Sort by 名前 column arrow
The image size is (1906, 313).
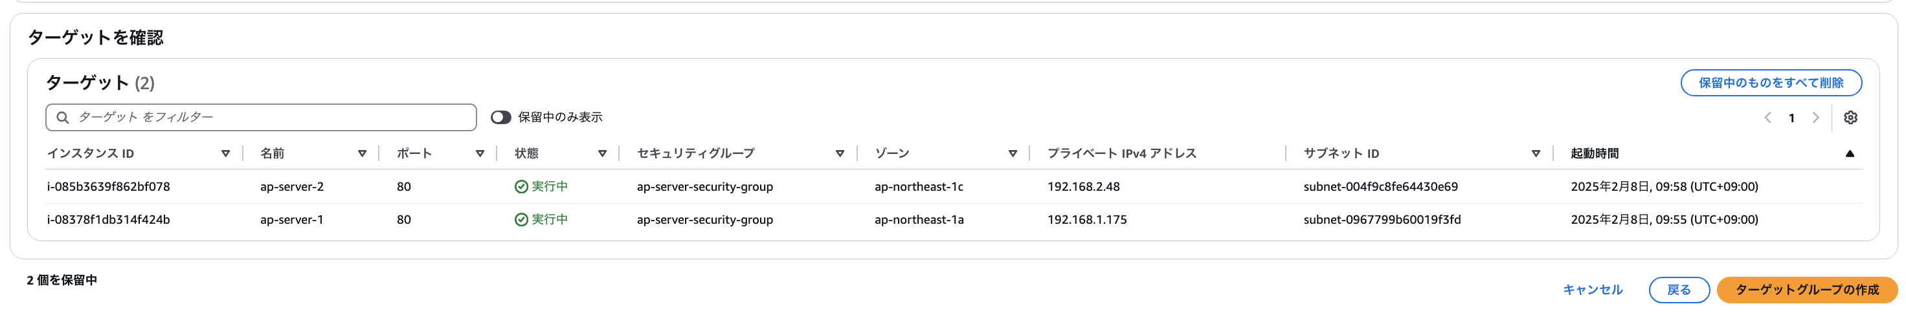pyautogui.click(x=362, y=153)
